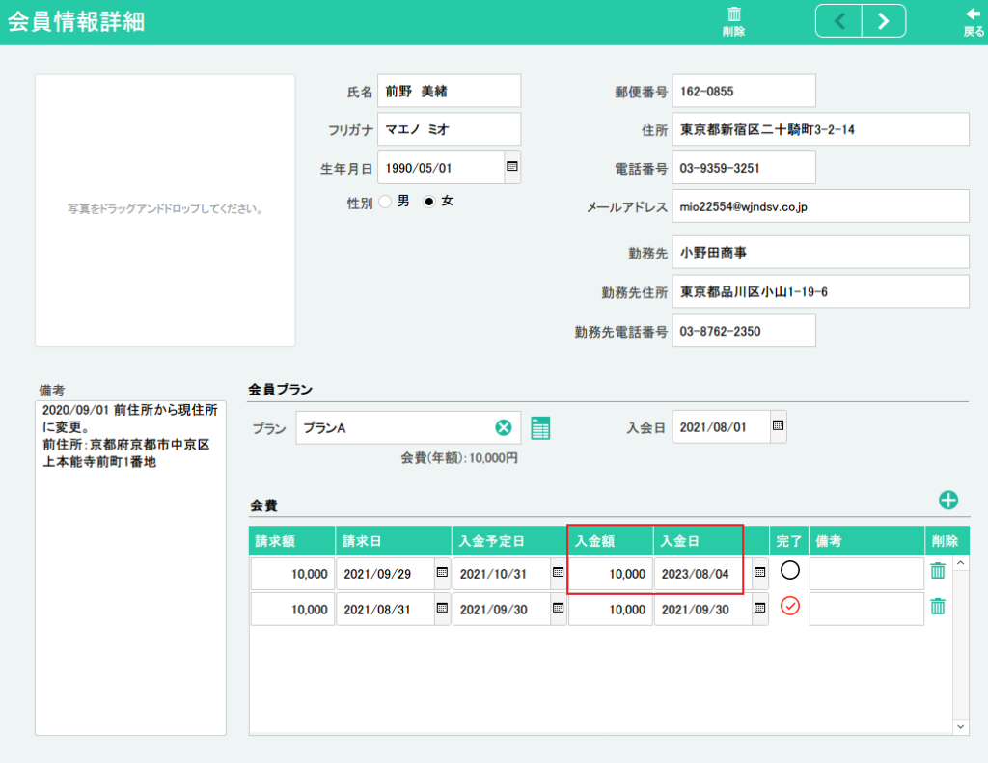Open calendar picker for 入会日
The width and height of the screenshot is (988, 763).
(x=778, y=425)
